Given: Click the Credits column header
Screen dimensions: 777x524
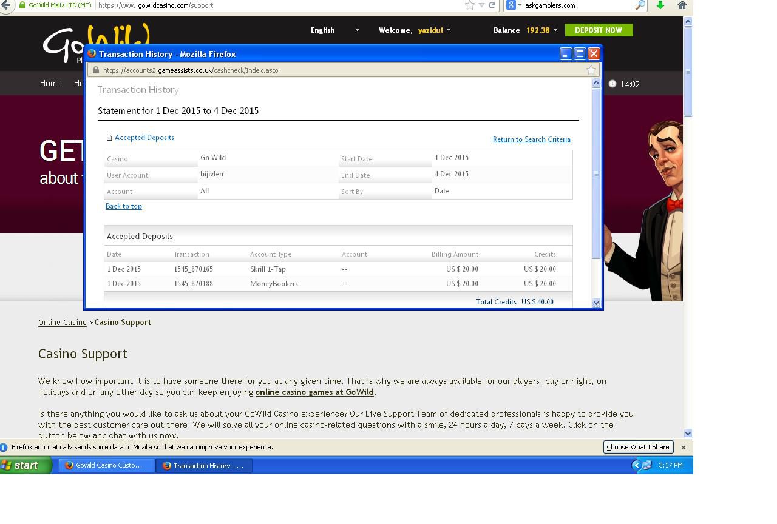Looking at the screenshot, I should coord(545,254).
